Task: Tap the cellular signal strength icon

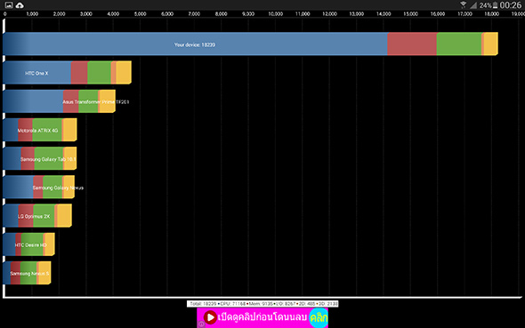Action: coord(473,5)
